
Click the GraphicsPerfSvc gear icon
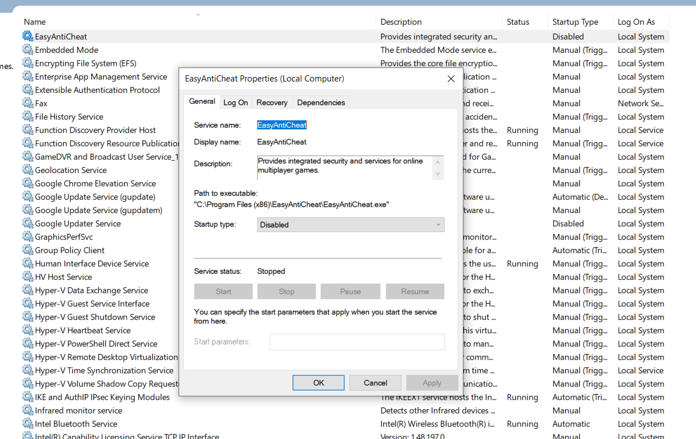click(28, 237)
